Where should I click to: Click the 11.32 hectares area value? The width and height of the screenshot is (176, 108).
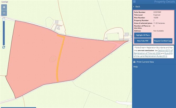point(159,23)
